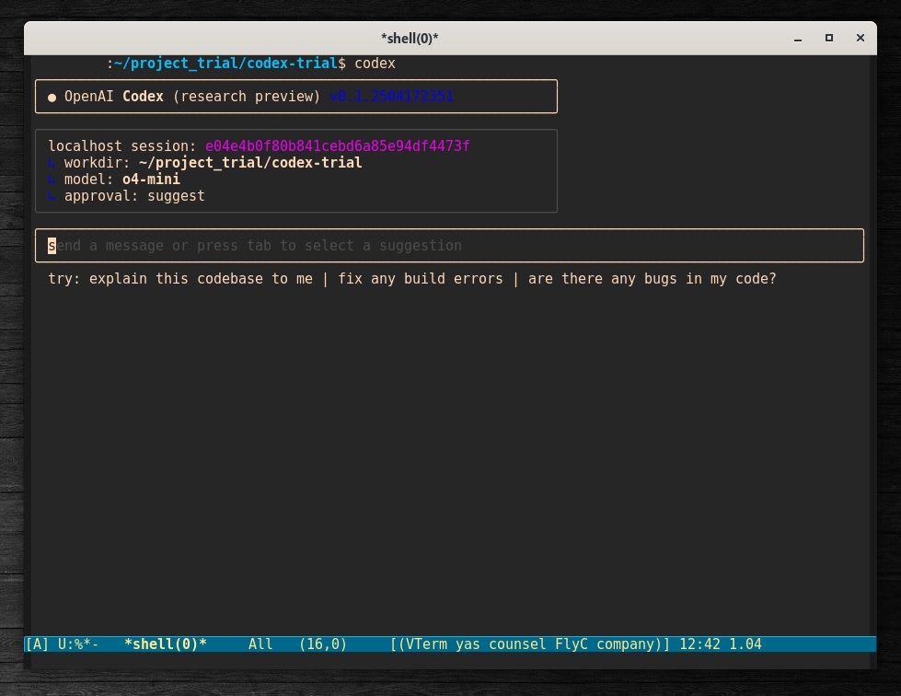Click the 1.04 load value in mode line
Screen dimensions: 901x696
pos(745,644)
